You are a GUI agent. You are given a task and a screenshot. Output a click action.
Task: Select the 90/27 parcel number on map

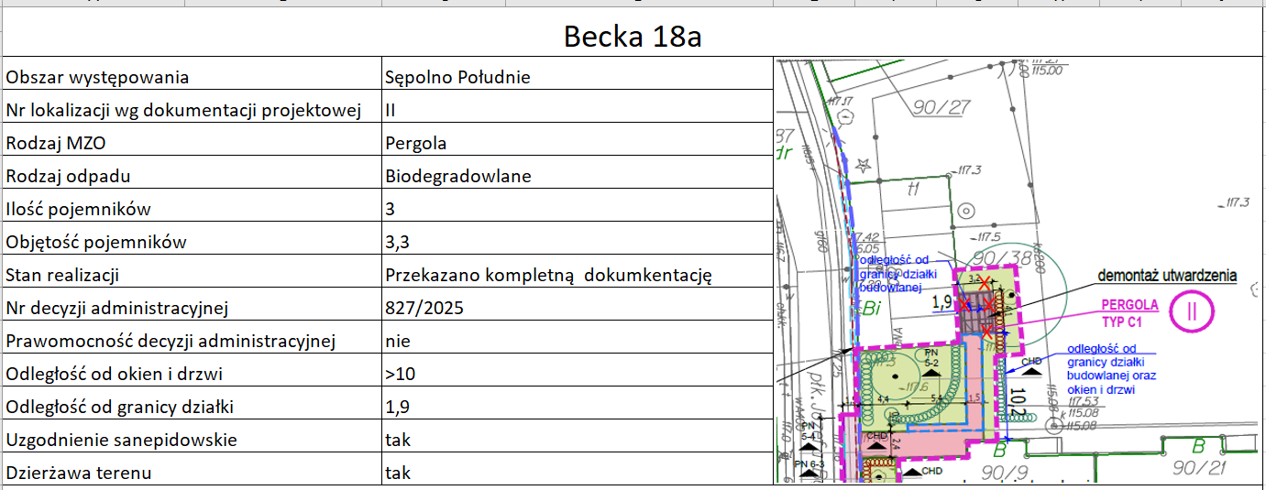point(941,108)
